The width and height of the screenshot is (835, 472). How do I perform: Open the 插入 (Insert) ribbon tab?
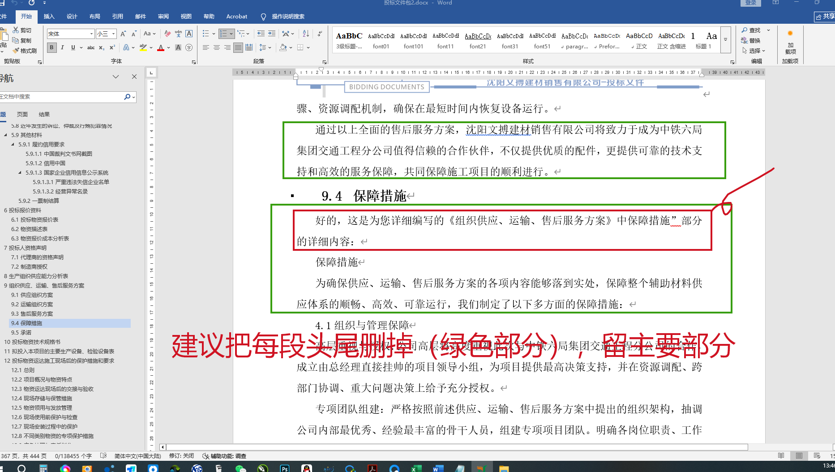coord(49,17)
